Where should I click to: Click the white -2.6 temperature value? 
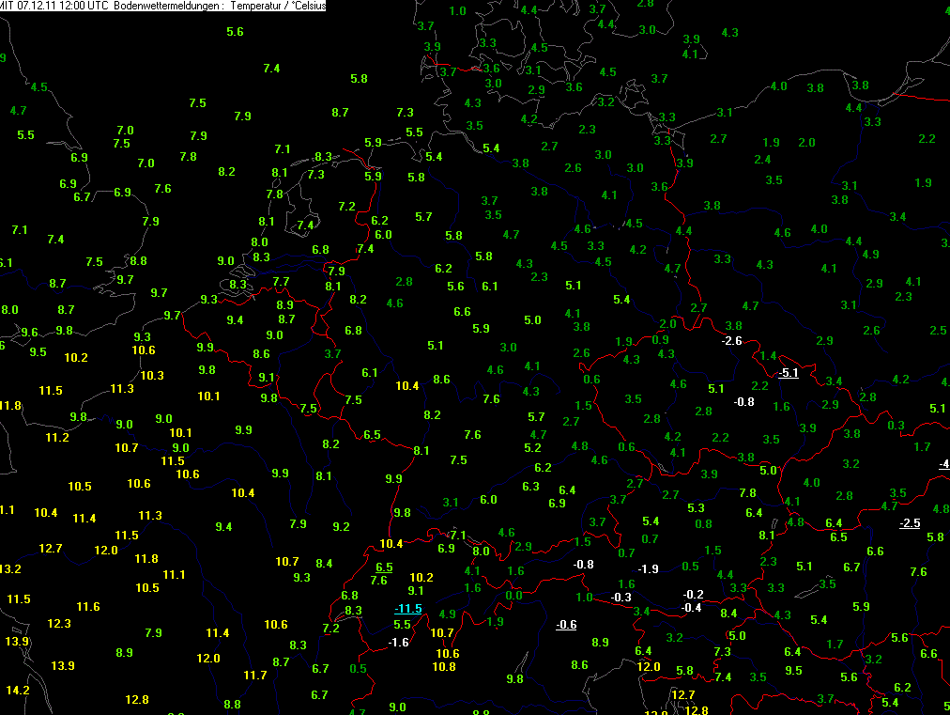coord(731,340)
